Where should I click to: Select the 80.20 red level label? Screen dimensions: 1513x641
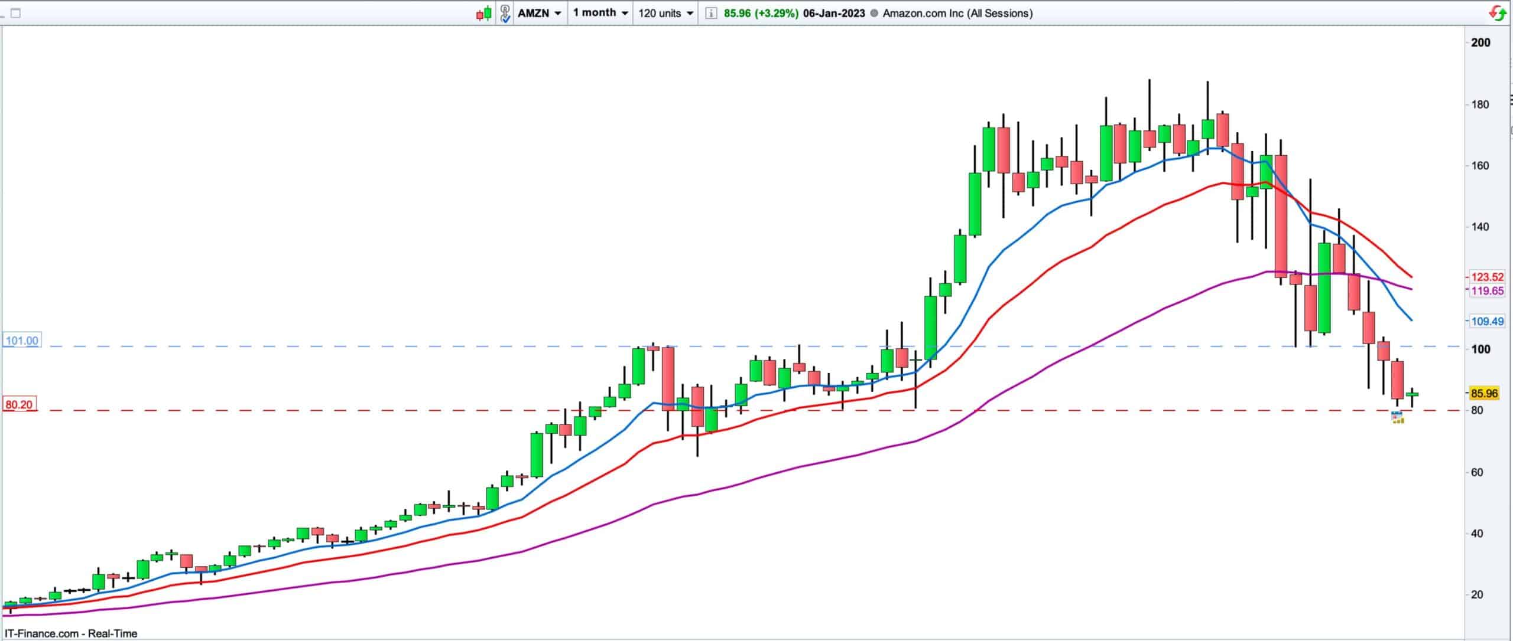(x=19, y=405)
